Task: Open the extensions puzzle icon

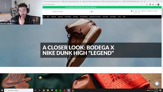Action: click(153, 5)
